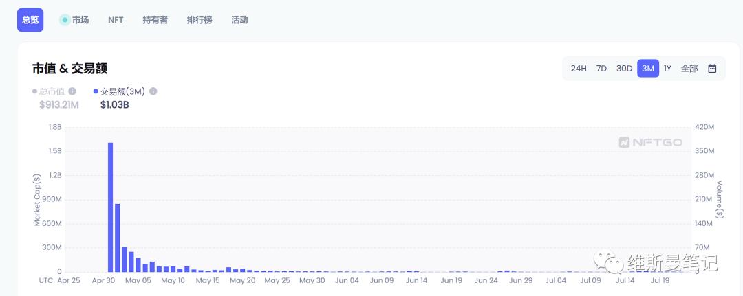Select the 30D time range
The height and width of the screenshot is (296, 743).
(624, 69)
